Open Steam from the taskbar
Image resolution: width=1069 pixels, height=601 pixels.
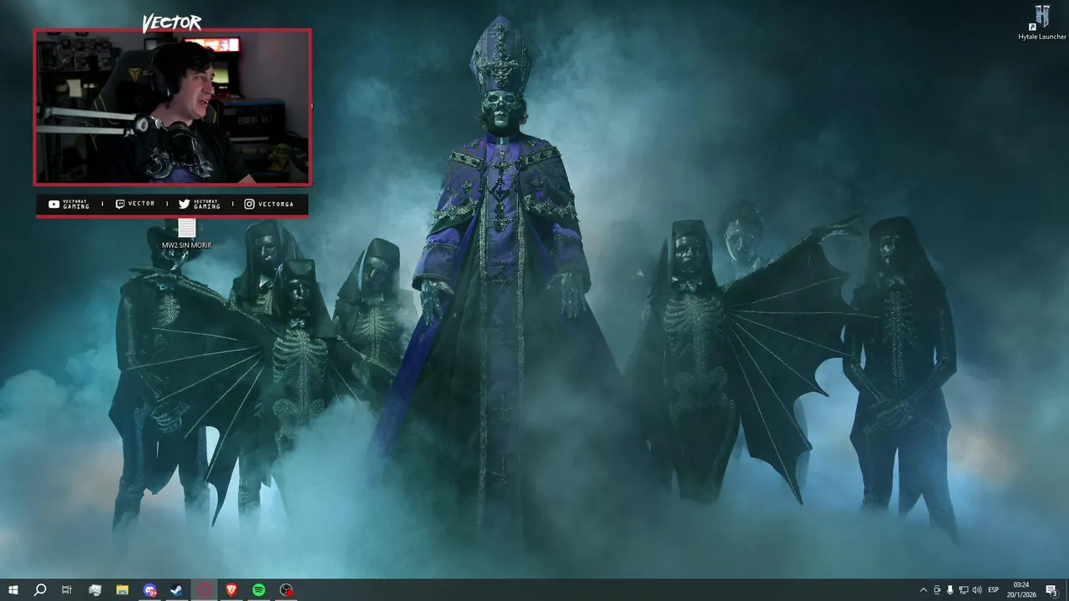click(x=177, y=590)
